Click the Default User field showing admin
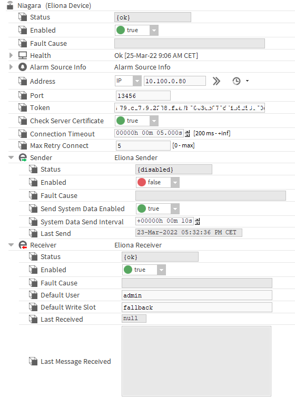 pyautogui.click(x=197, y=295)
